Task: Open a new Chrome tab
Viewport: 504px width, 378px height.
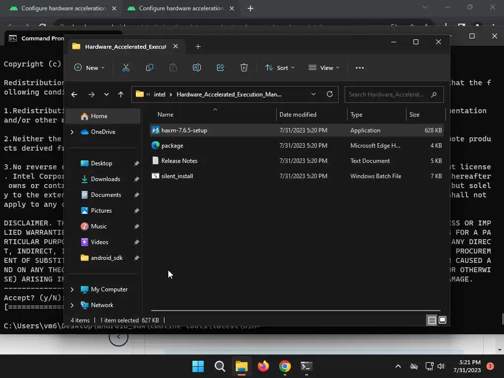Action: pos(251,8)
